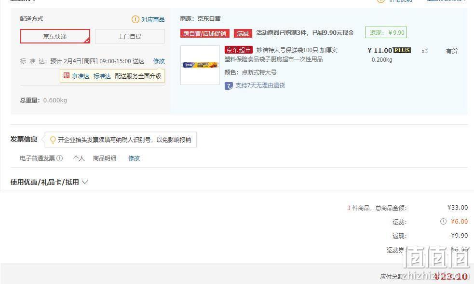The width and height of the screenshot is (474, 284).
Task: Click the 个人 invoice title text
Action: [x=79, y=158]
